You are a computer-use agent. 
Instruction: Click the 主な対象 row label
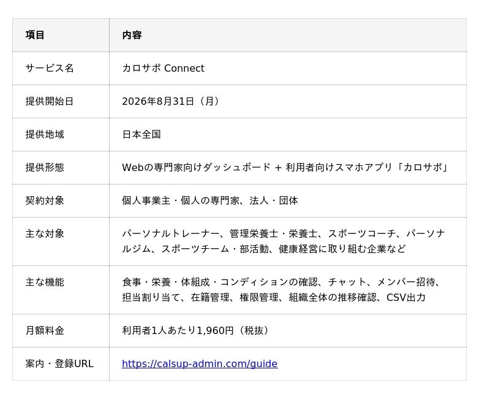tap(45, 234)
